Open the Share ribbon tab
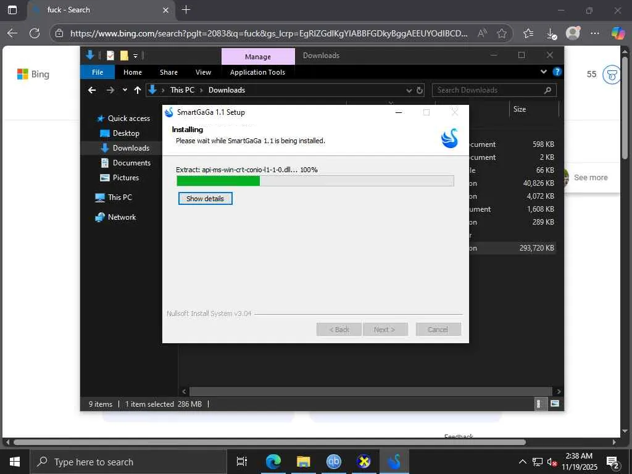The image size is (632, 474). pyautogui.click(x=168, y=72)
